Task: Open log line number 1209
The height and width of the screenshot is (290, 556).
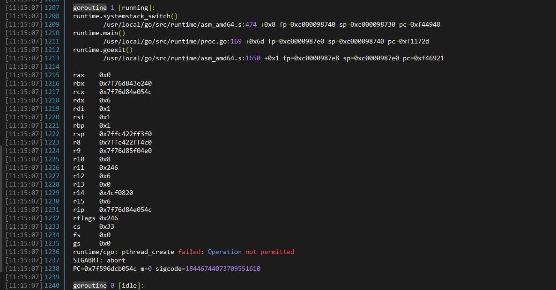Action: click(52, 24)
